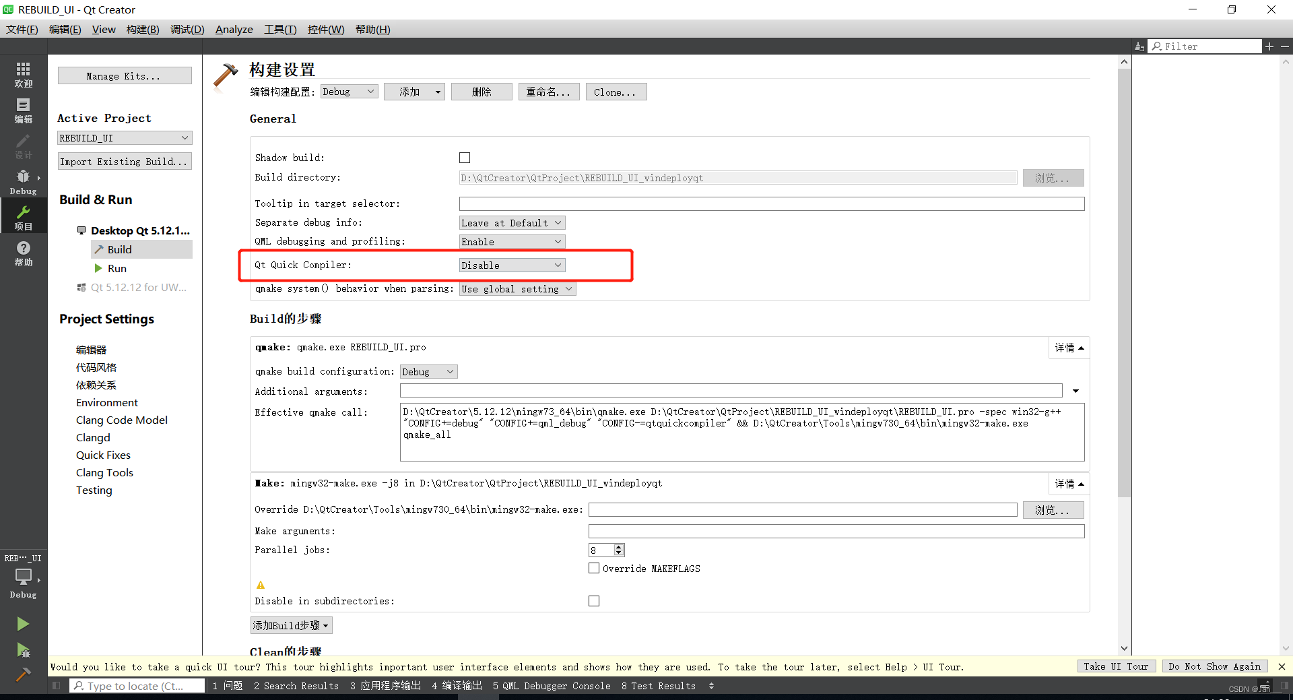This screenshot has width=1293, height=700.
Task: Toggle Disable in subdirectories checkbox
Action: click(594, 601)
